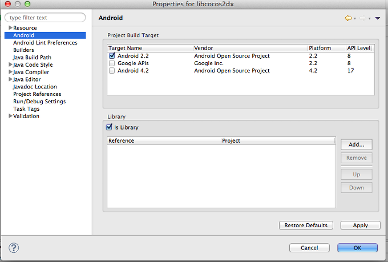Select Android Lint Preferences page
The width and height of the screenshot is (388, 262).
(x=45, y=43)
